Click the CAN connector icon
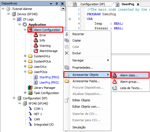This screenshot has width=150, height=132. (30, 119)
